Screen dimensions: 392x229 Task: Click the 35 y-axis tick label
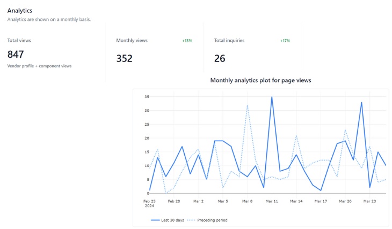(147, 97)
